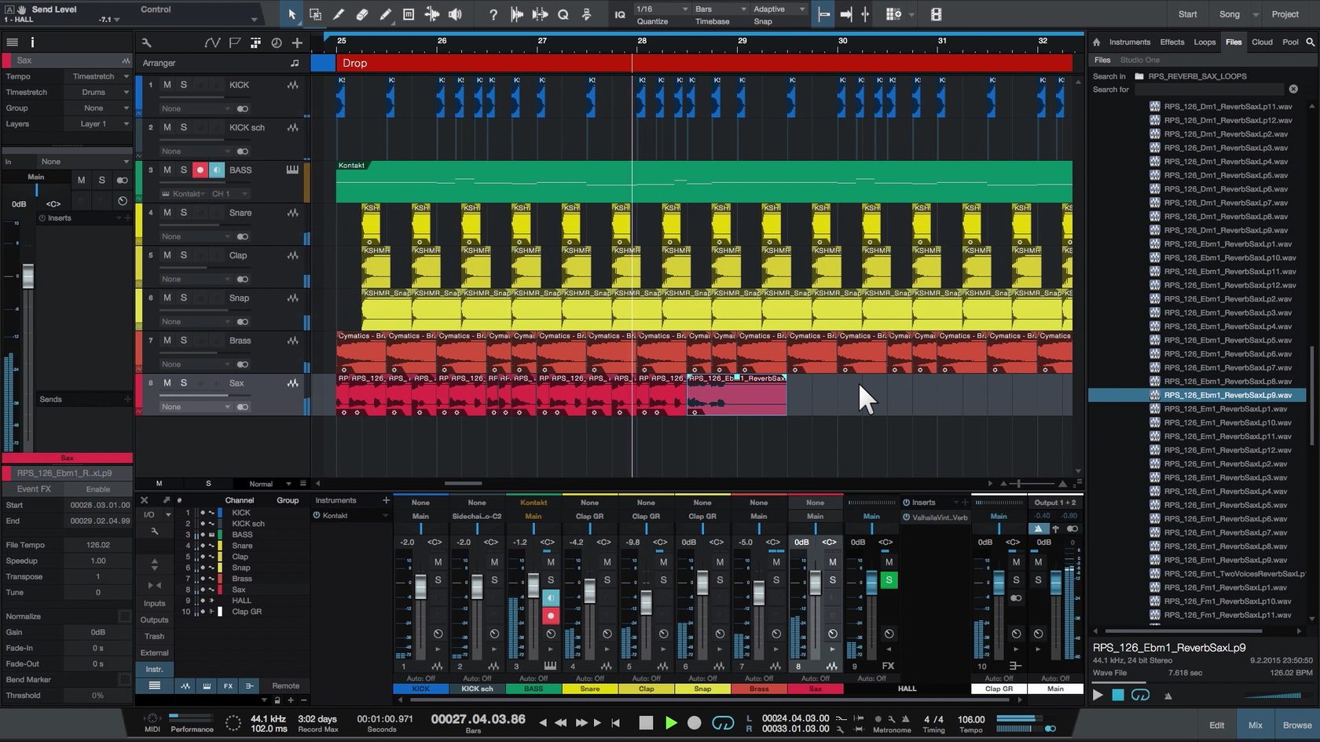
Task: Solo the Snare track
Action: (x=184, y=213)
